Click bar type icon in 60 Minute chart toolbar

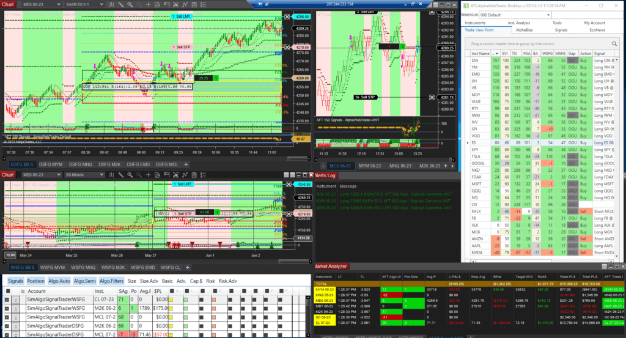pyautogui.click(x=111, y=175)
